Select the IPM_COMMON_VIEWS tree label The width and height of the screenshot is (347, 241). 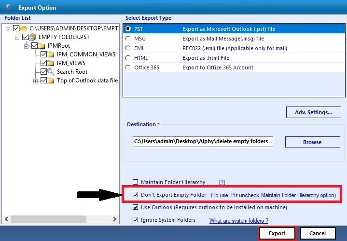(86, 54)
